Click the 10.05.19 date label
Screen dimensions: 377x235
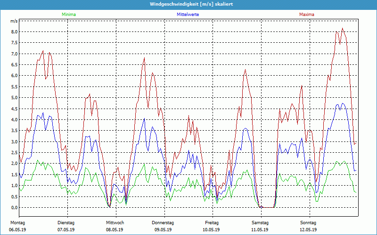[211, 230]
